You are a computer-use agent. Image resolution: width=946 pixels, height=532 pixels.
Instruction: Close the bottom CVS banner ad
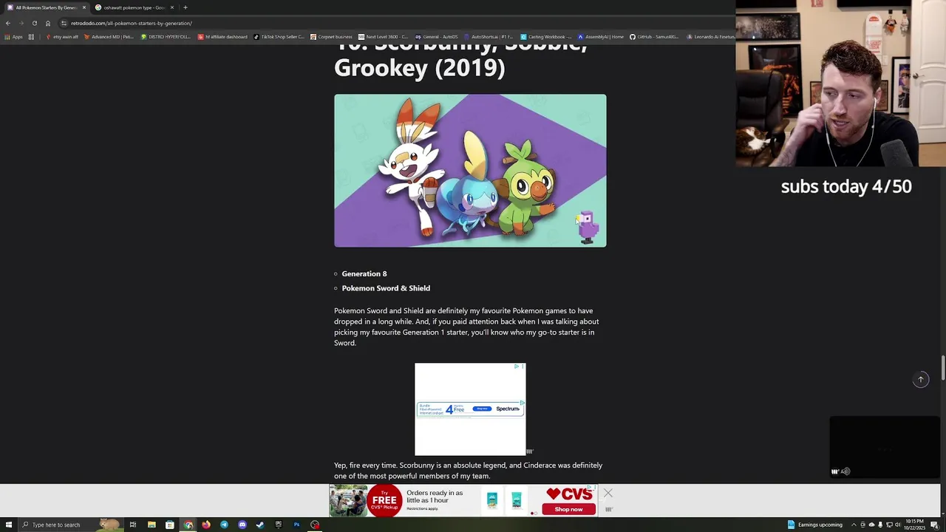tap(608, 493)
